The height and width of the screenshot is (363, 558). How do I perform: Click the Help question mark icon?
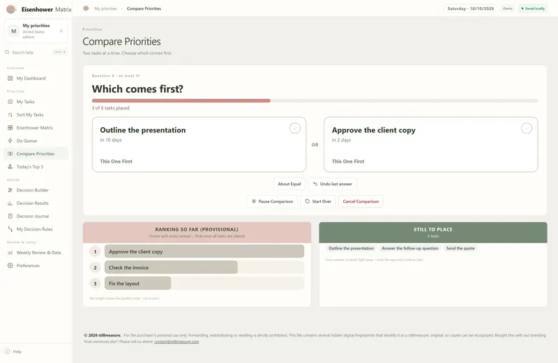(x=7, y=352)
